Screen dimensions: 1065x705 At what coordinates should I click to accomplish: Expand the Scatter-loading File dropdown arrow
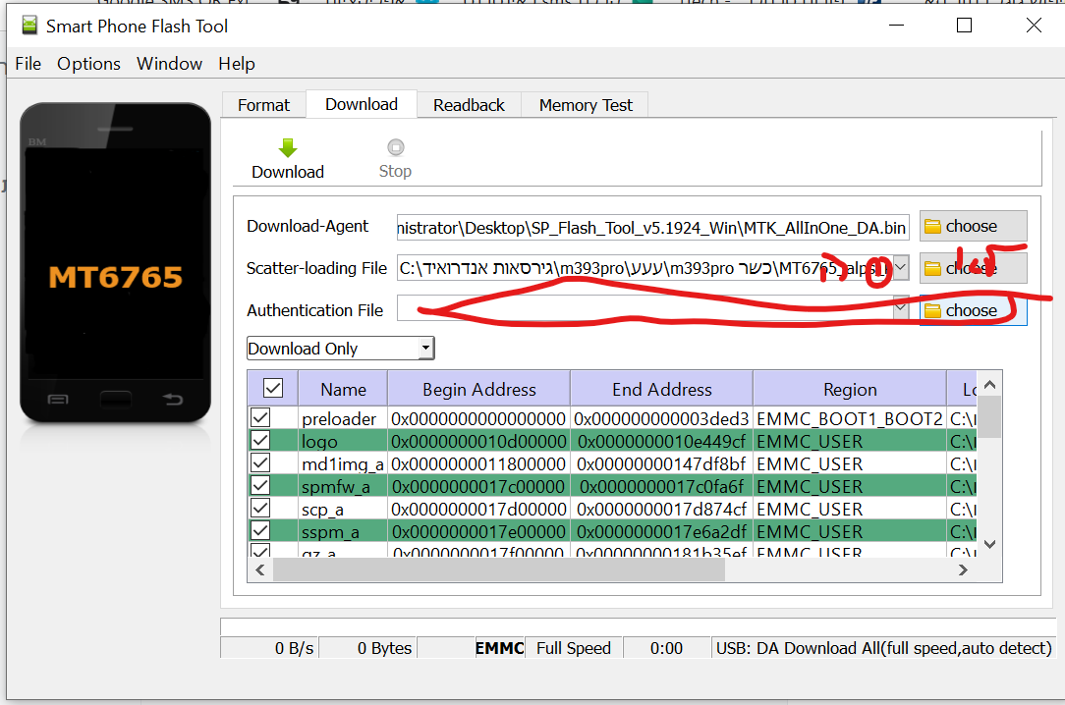pos(901,268)
